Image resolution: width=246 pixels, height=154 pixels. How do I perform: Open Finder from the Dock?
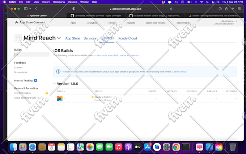13,147
